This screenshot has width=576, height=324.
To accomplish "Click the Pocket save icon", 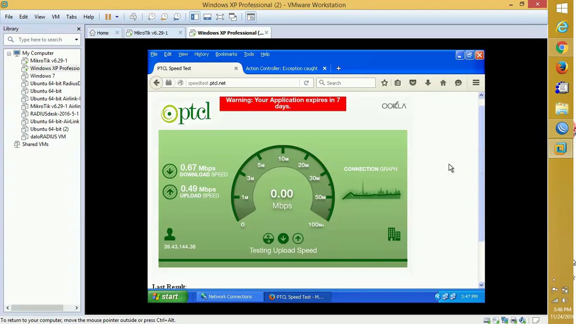I will tap(413, 83).
